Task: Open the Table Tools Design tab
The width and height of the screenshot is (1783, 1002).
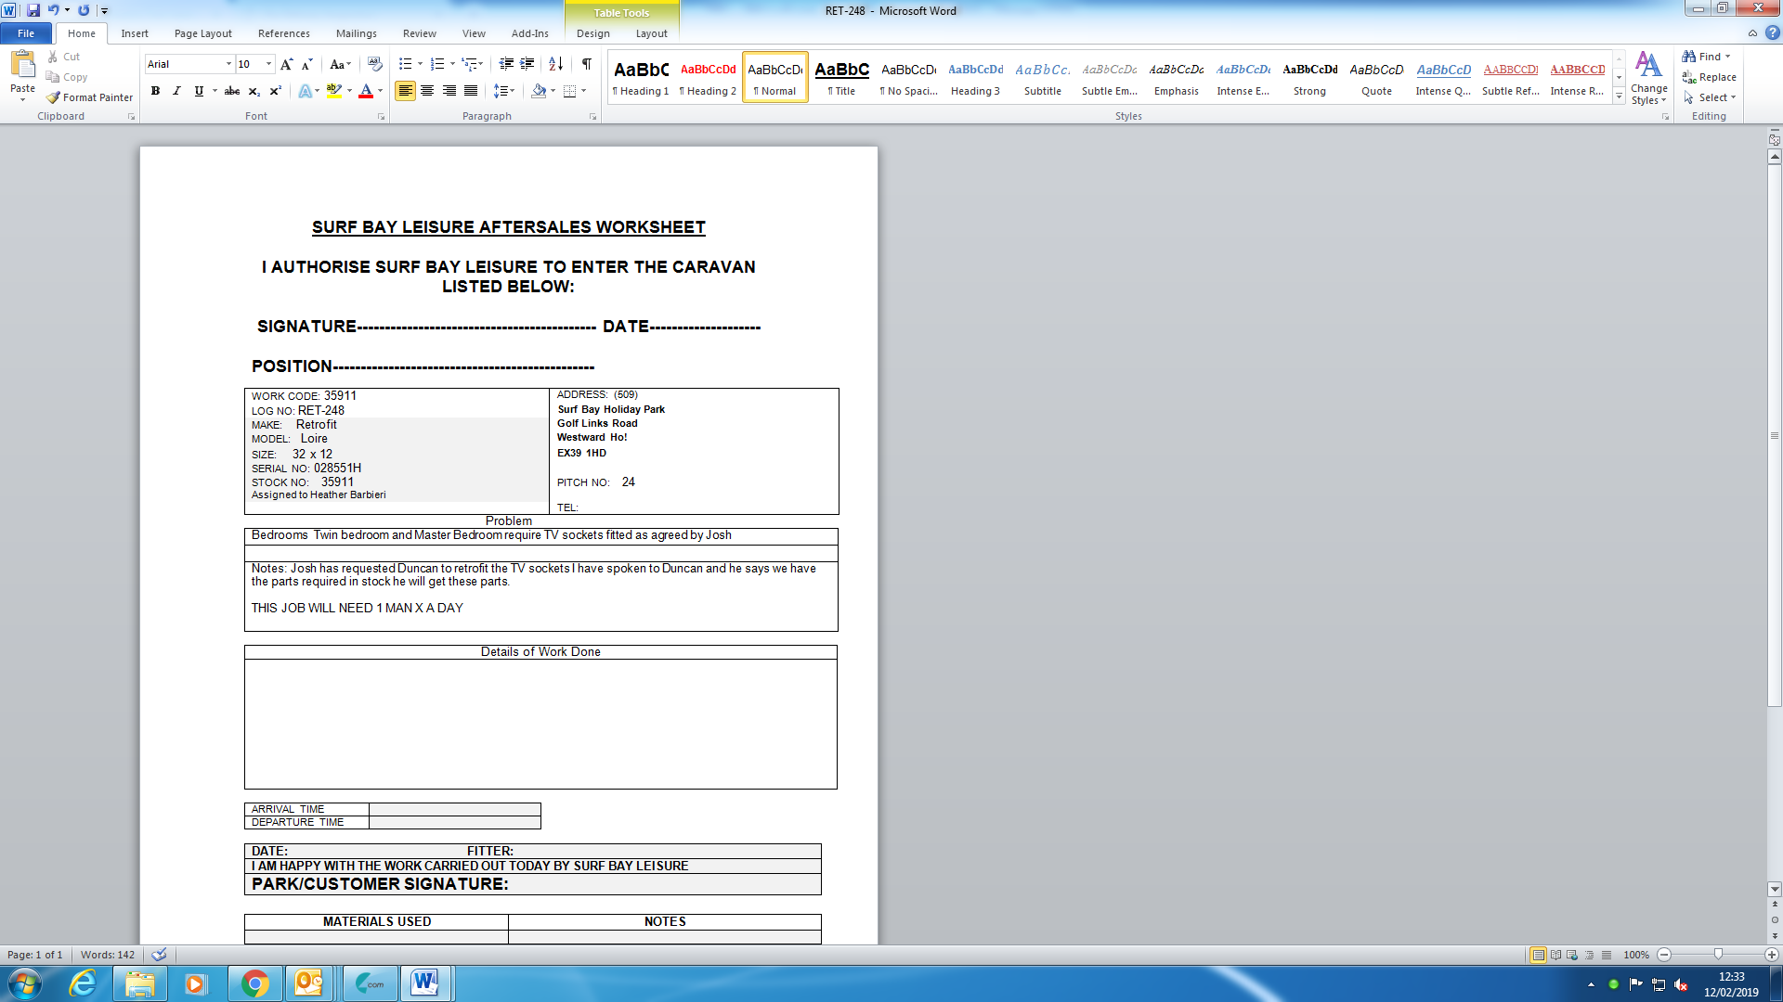Action: (592, 33)
